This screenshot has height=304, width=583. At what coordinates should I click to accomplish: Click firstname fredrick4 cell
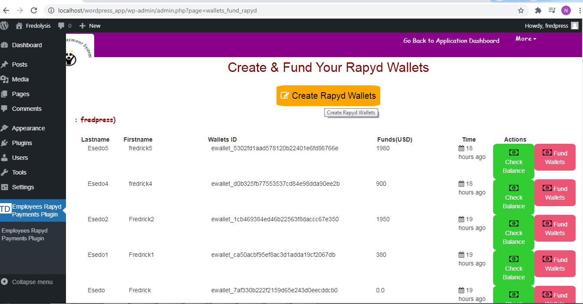141,184
